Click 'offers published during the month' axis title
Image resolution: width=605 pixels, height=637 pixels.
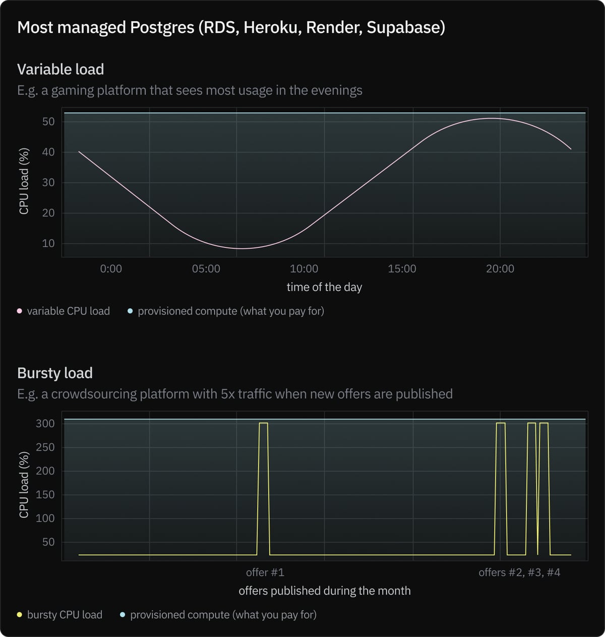pyautogui.click(x=324, y=591)
